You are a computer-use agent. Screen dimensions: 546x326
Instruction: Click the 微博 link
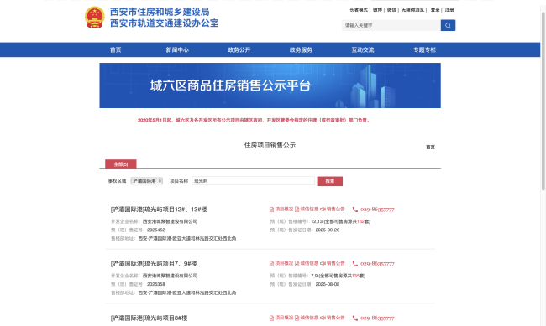377,10
